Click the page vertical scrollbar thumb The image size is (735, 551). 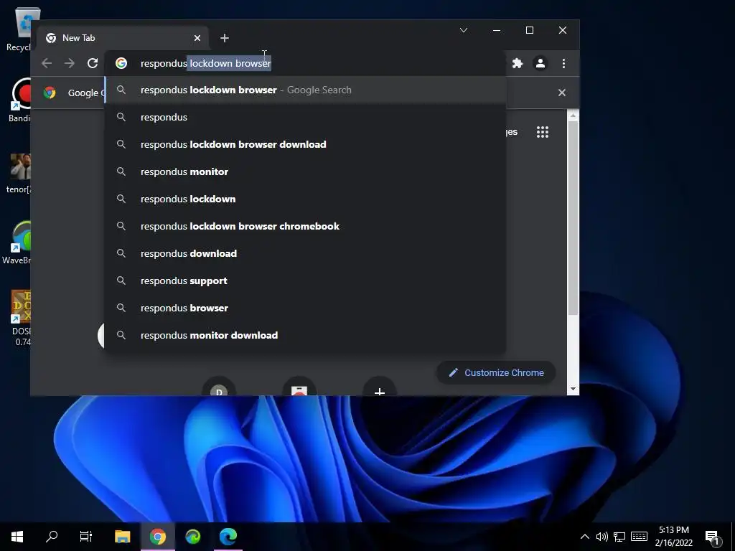tap(573, 218)
